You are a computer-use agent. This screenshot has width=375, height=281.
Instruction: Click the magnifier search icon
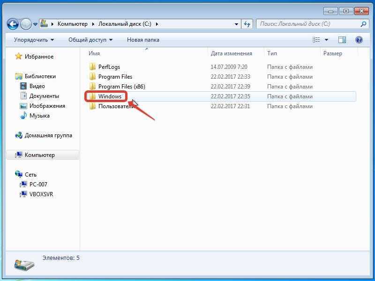(x=364, y=24)
